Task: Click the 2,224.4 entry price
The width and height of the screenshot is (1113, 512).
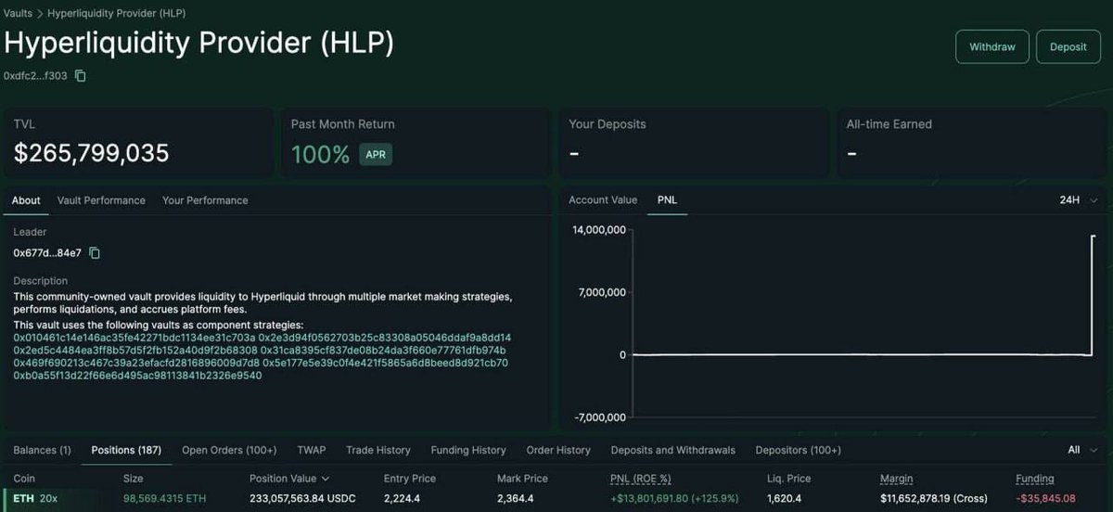Action: (400, 499)
